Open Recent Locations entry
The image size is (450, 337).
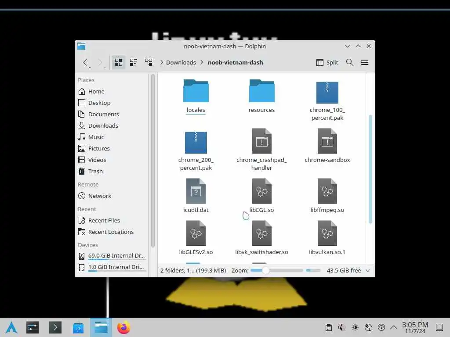tap(112, 232)
